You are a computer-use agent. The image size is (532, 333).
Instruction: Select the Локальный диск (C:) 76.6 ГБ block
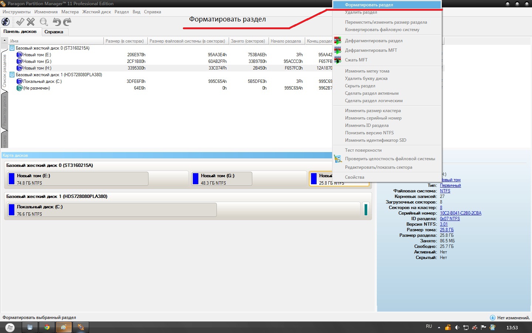(x=184, y=210)
